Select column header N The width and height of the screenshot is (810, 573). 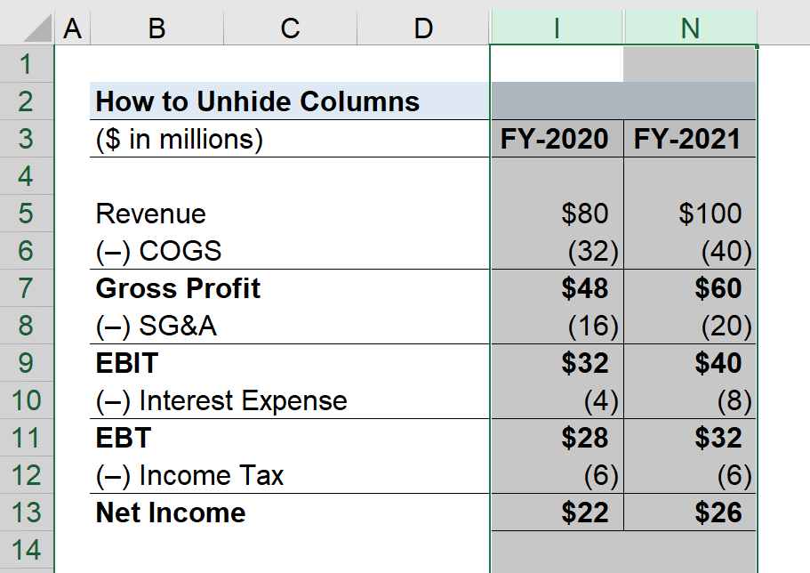click(690, 27)
